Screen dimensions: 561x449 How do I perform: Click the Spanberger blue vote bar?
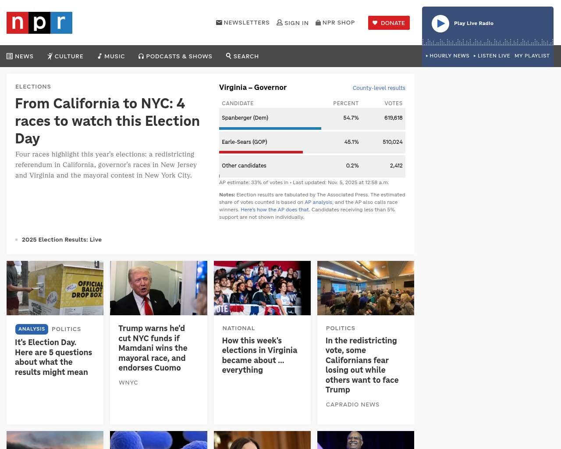270,128
